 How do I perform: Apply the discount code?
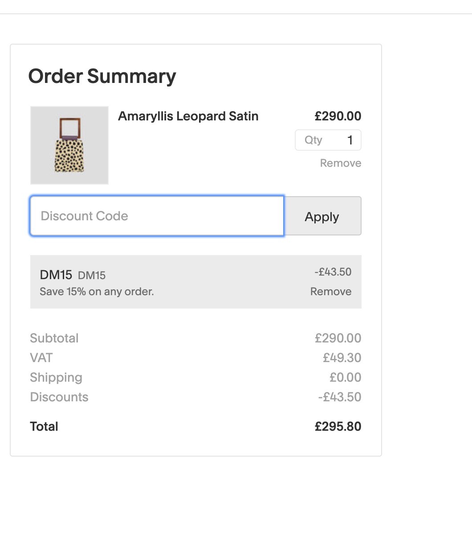pos(322,216)
